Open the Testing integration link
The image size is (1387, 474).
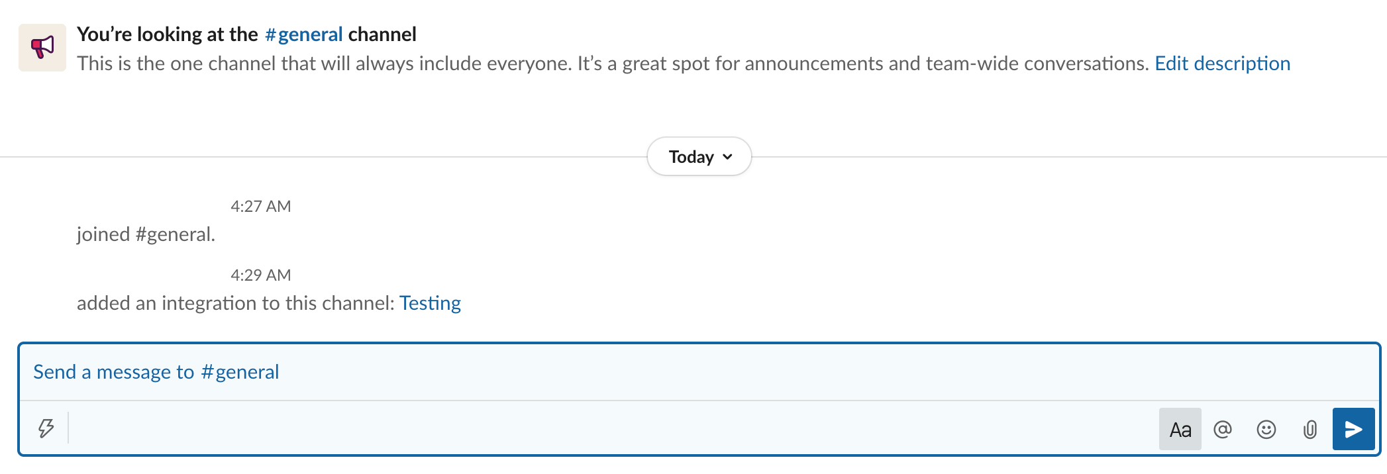point(430,303)
